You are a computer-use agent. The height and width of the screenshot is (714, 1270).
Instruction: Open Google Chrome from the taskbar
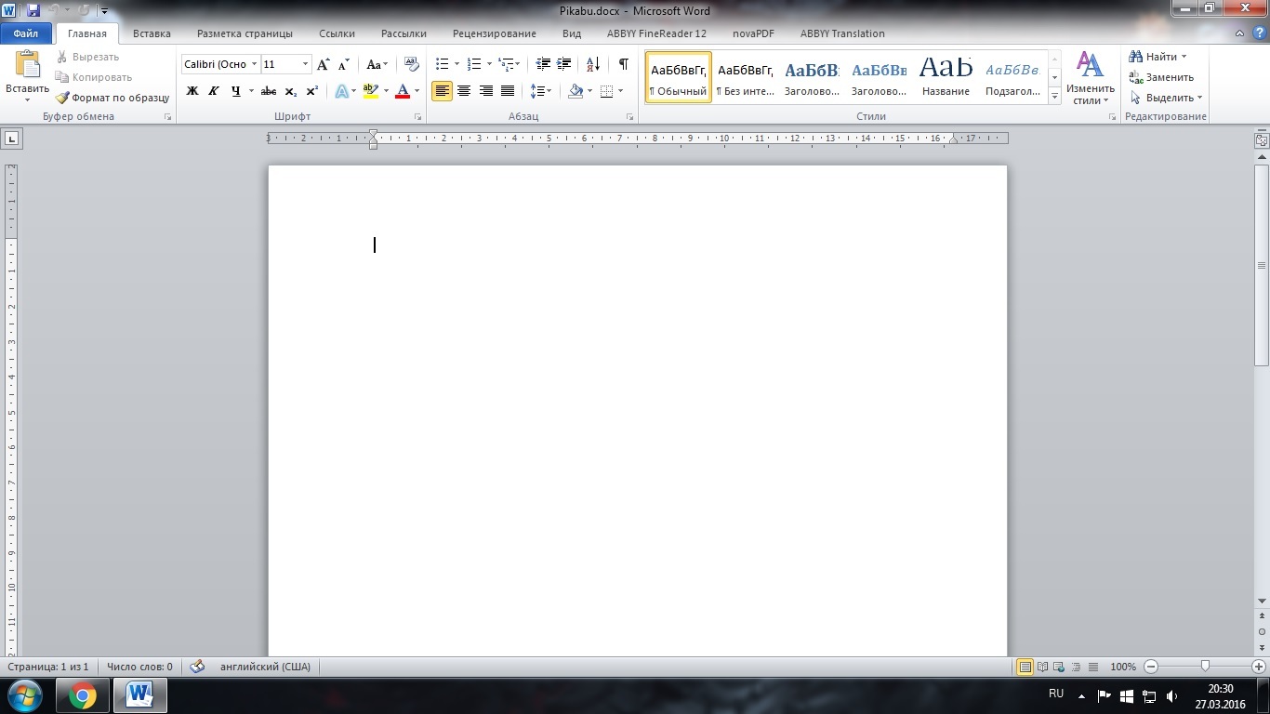tap(82, 694)
